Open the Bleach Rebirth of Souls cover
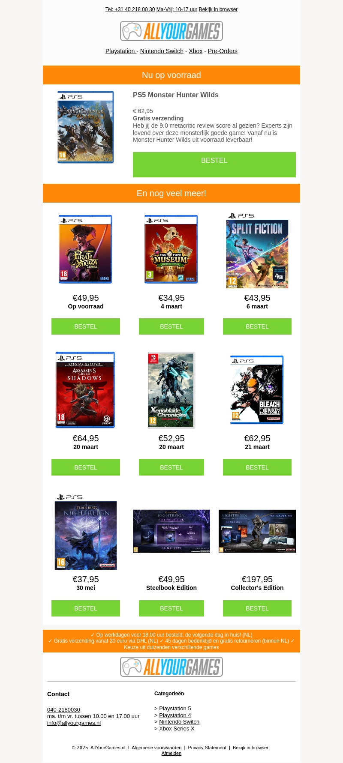This screenshot has width=343, height=763. tap(257, 390)
